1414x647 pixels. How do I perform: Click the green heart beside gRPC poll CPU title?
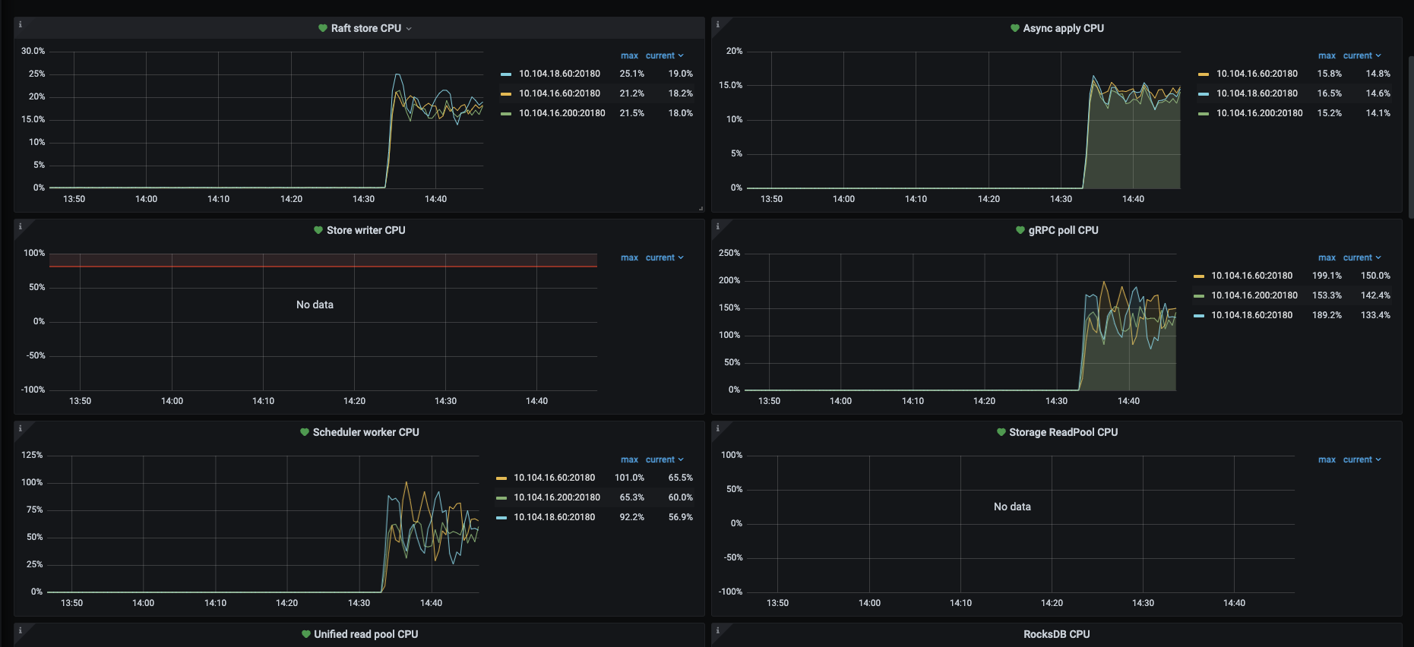pyautogui.click(x=1020, y=230)
